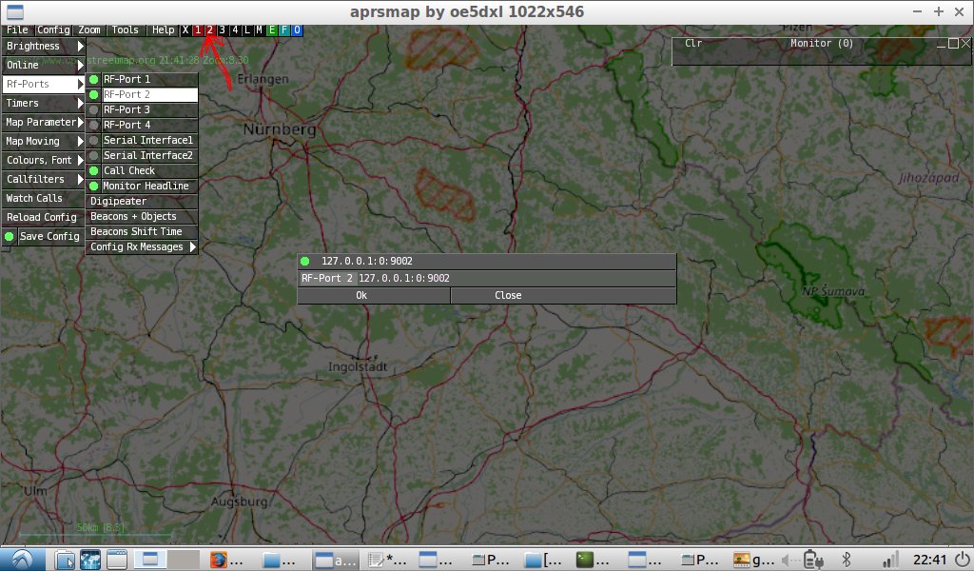Expand the Online submenu
974x571 pixels.
coord(44,65)
